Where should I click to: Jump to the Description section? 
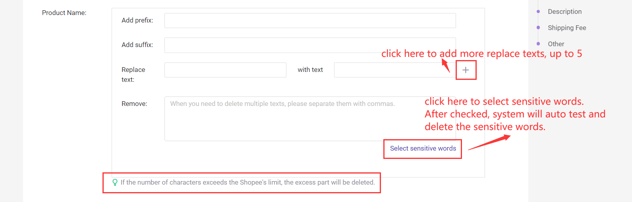(x=564, y=11)
